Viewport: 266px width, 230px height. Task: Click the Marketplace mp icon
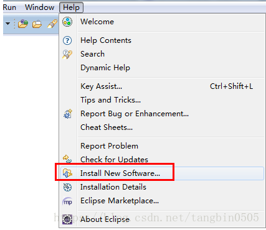click(x=67, y=201)
